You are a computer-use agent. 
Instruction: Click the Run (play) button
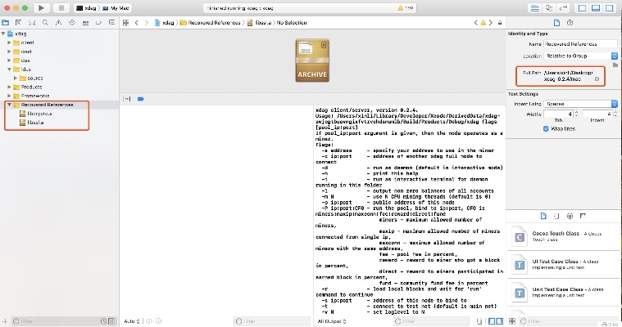pos(41,7)
